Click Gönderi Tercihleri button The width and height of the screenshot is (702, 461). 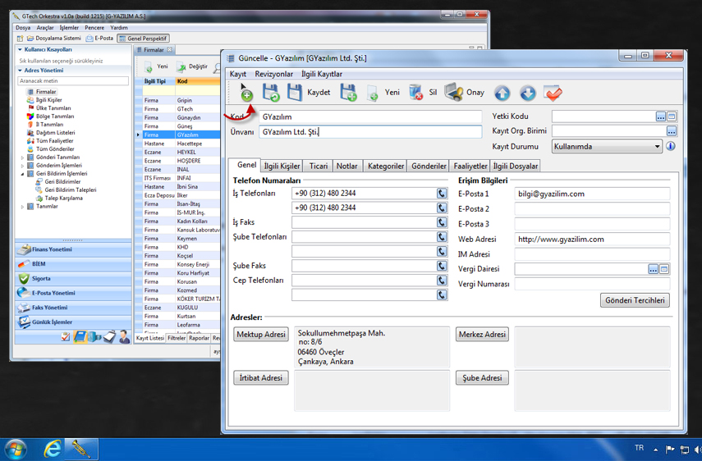(635, 300)
